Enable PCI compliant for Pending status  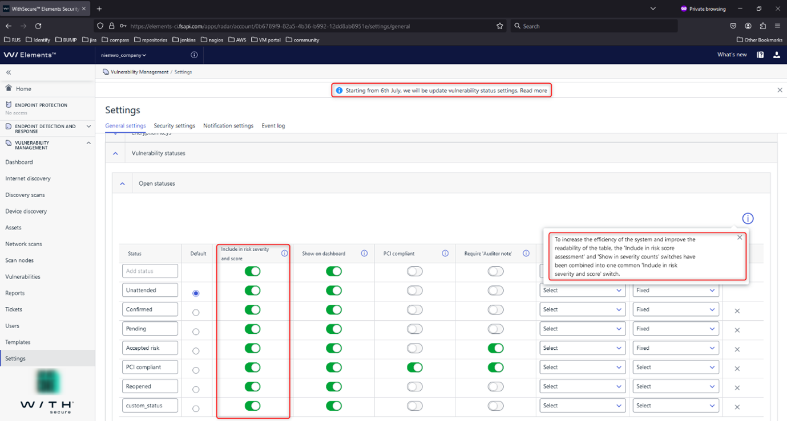(414, 329)
